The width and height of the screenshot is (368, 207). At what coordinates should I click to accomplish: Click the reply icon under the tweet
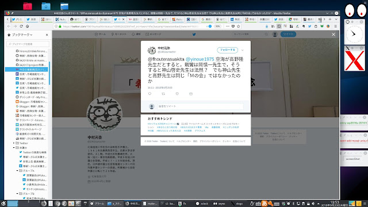[149, 94]
